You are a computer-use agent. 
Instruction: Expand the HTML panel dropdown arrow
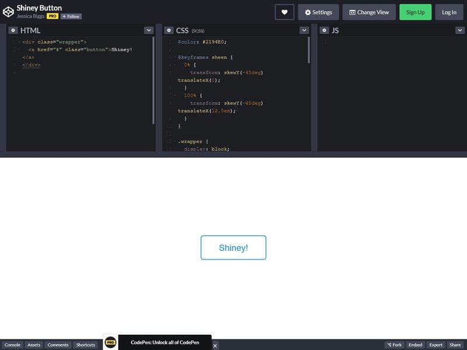(x=149, y=30)
